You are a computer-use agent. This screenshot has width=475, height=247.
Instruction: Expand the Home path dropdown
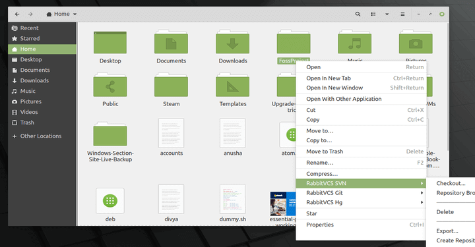[x=61, y=14]
